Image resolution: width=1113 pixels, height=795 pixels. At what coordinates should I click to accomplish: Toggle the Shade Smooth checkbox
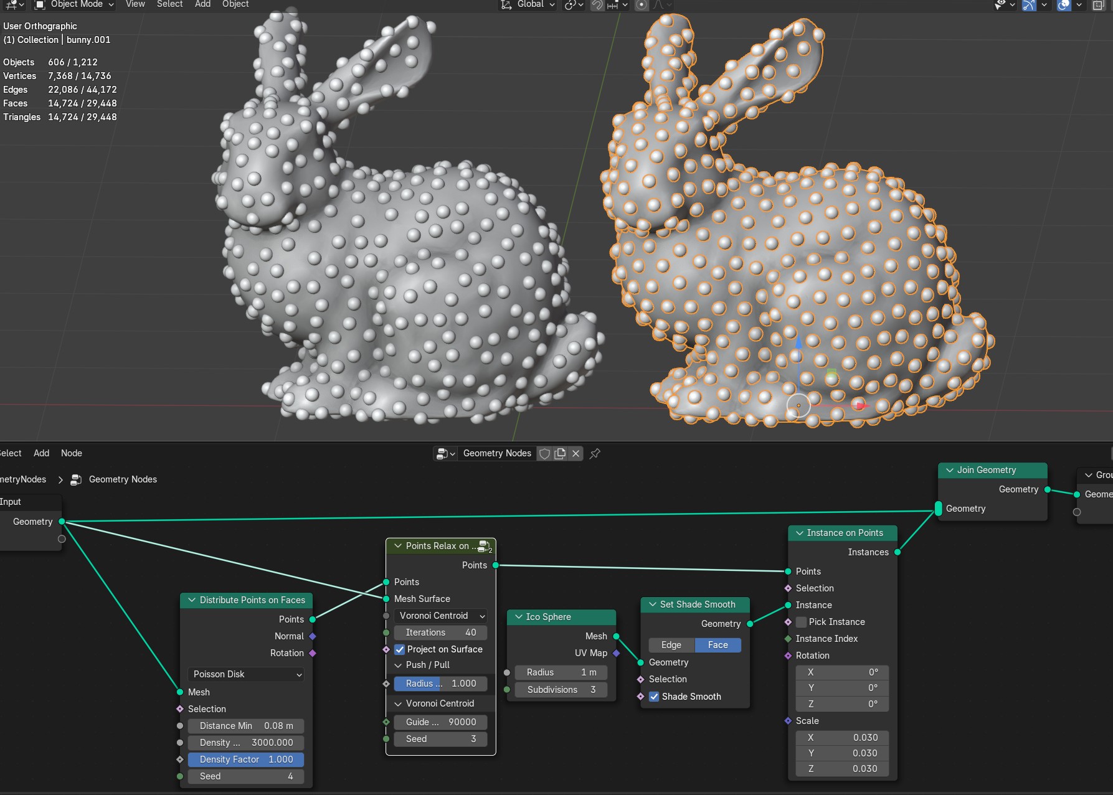[654, 697]
